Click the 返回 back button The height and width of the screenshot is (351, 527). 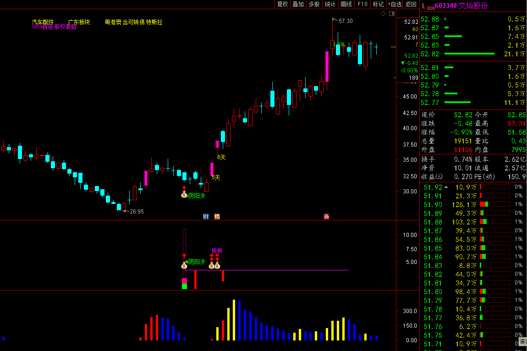tap(411, 4)
